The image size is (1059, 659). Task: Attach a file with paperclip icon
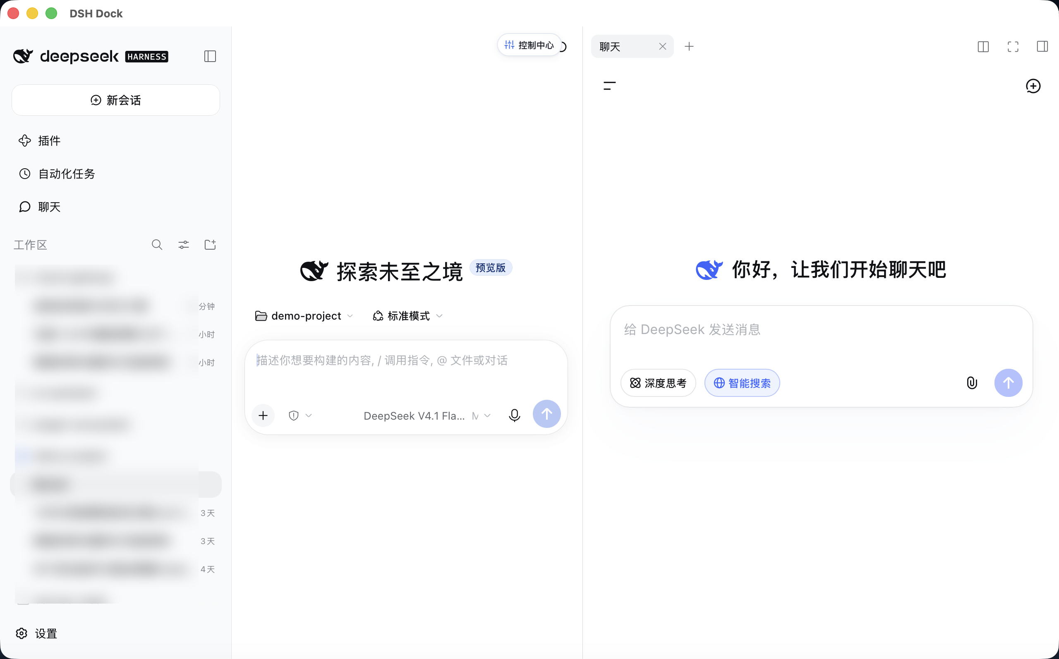point(971,383)
